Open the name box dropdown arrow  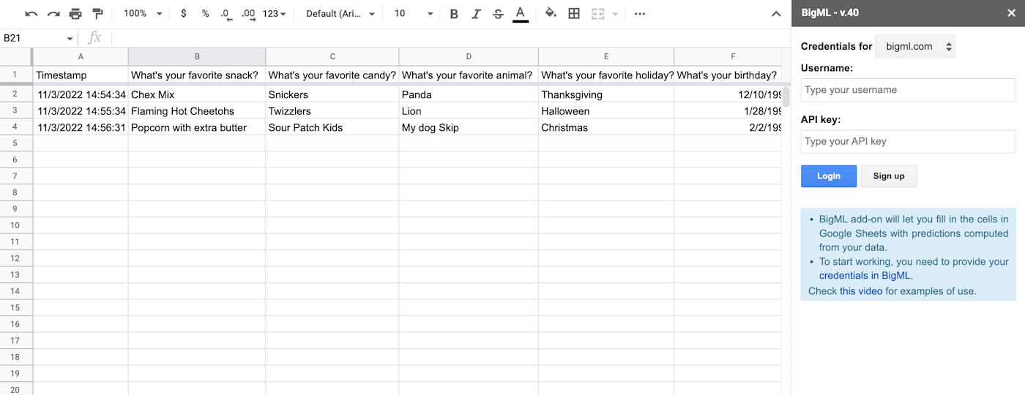tap(70, 39)
